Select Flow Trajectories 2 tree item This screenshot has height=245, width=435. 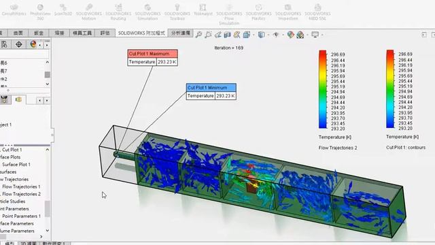click(21, 194)
